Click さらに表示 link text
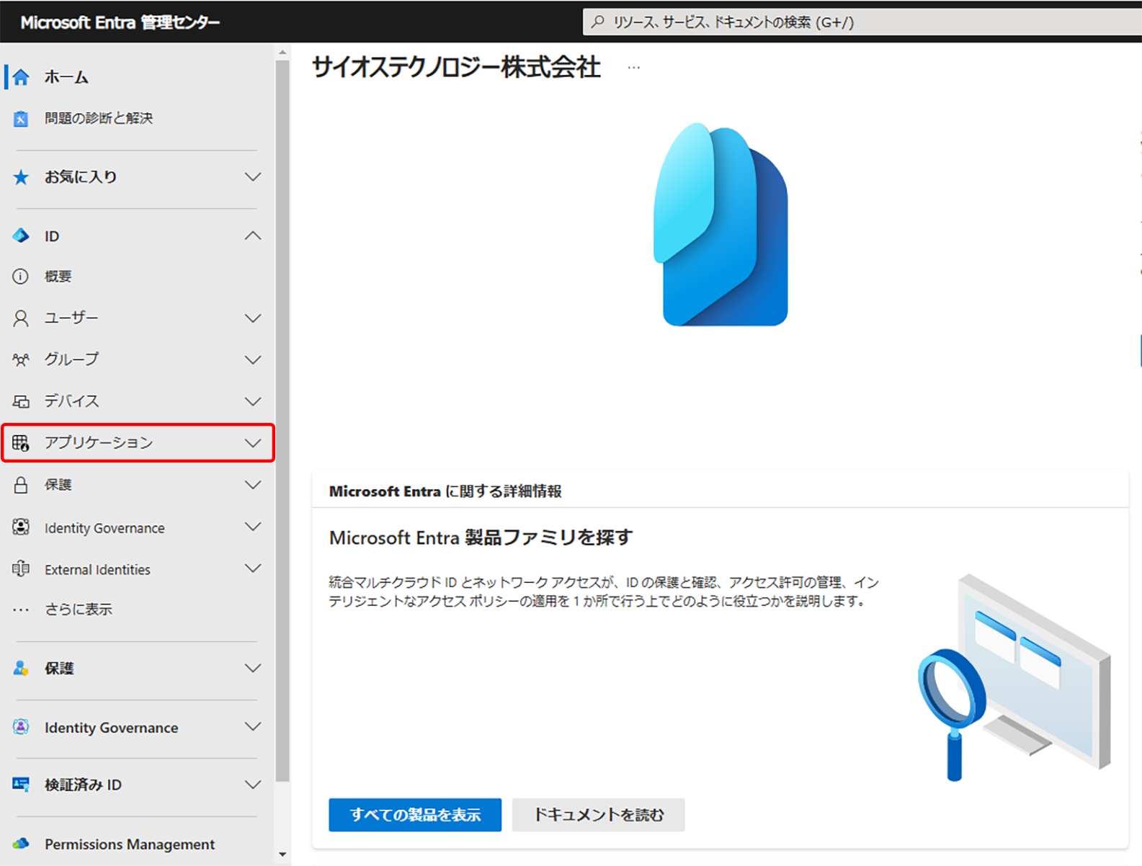The image size is (1142, 866). [x=79, y=610]
